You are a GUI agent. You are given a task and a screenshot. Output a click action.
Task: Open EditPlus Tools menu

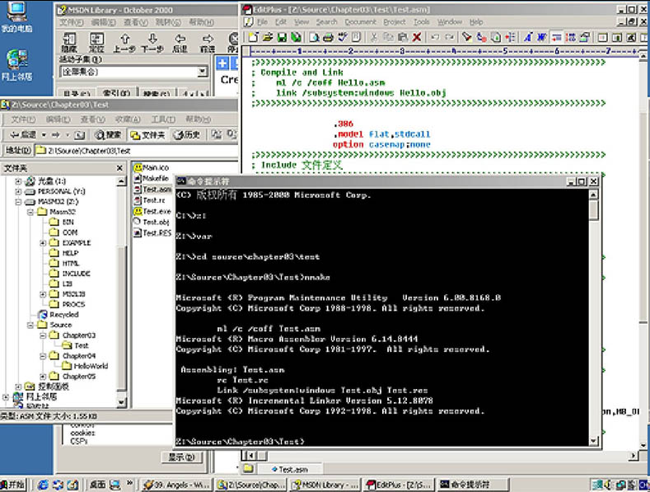(x=421, y=22)
